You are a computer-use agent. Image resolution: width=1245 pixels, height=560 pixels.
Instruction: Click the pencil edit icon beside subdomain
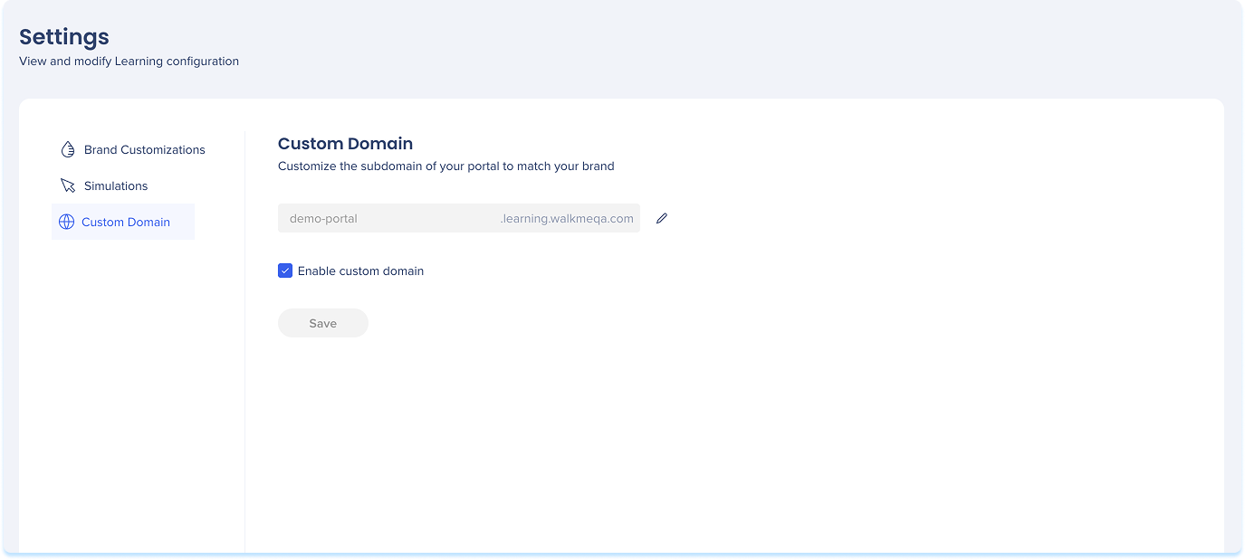click(662, 218)
